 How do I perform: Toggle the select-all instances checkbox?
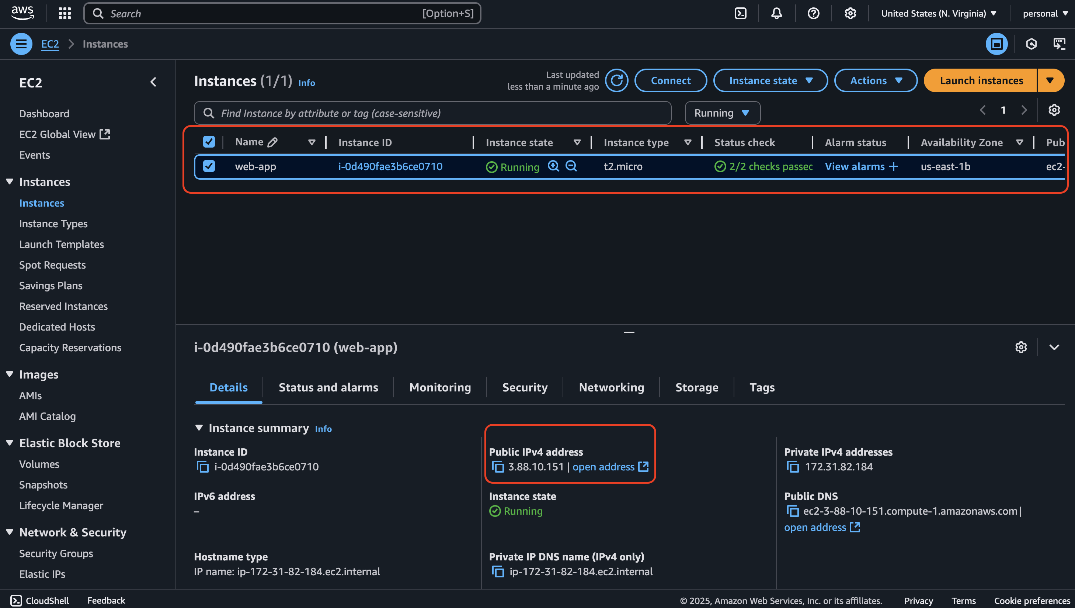[x=209, y=142]
